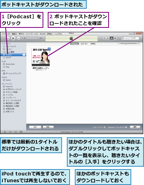Click the Play button in iTunes
This screenshot has width=144, height=185.
point(13,38)
